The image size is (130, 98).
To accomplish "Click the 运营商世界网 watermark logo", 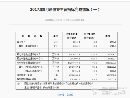I will (108, 90).
